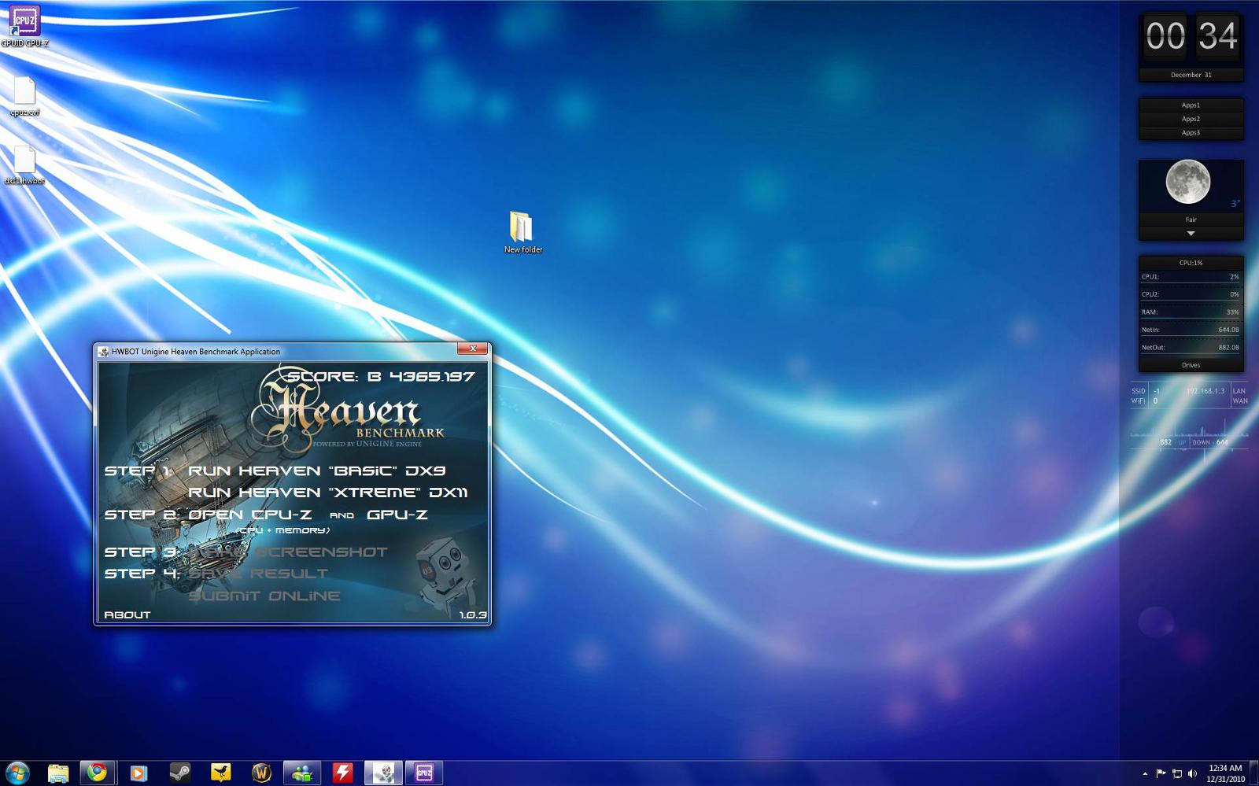The image size is (1259, 786).
Task: Open the Apps1 gadget group
Action: (1191, 105)
